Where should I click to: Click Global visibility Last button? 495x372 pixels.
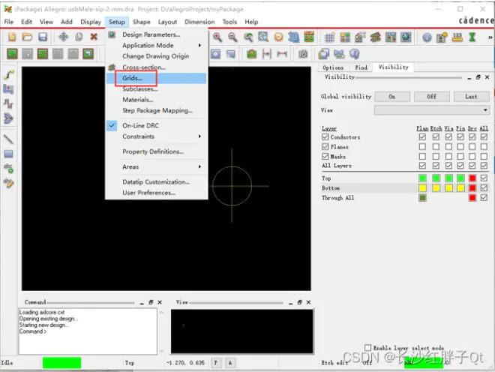pos(471,97)
